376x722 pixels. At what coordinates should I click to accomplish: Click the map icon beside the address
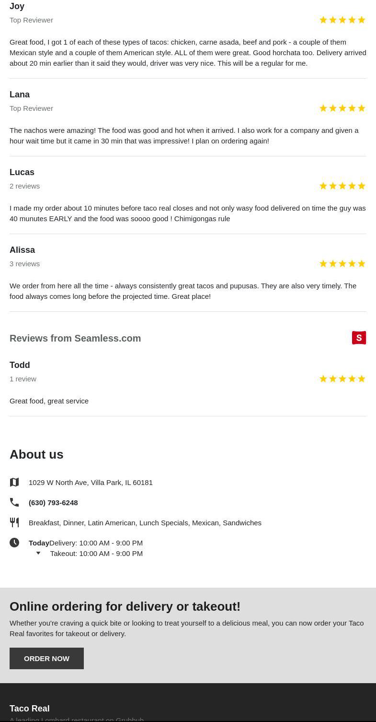point(14,482)
